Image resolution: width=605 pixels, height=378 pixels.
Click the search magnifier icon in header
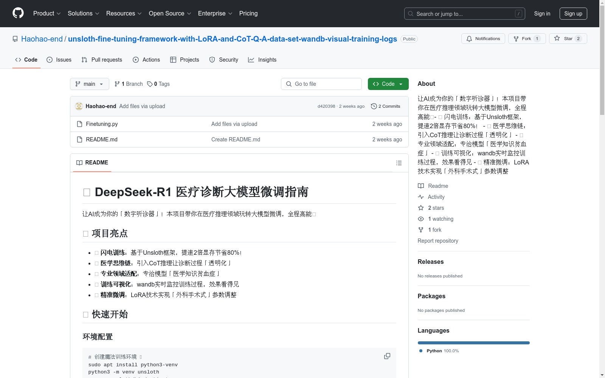(411, 14)
